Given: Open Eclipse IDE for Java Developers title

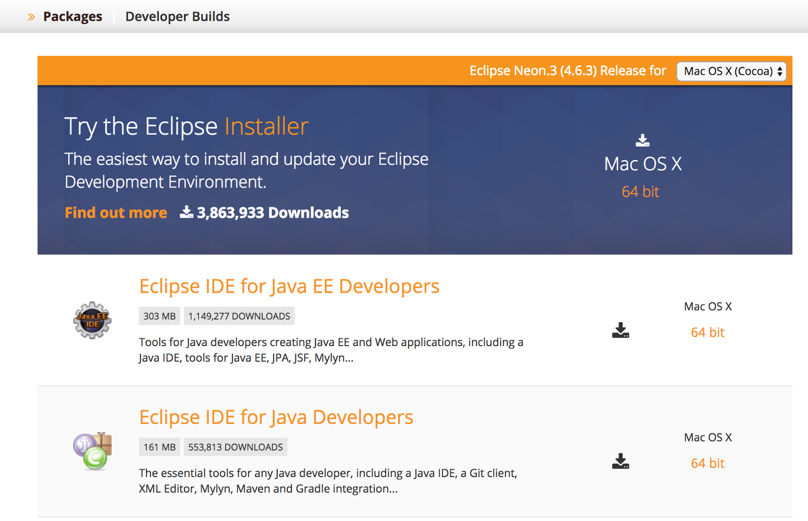Looking at the screenshot, I should (x=276, y=417).
